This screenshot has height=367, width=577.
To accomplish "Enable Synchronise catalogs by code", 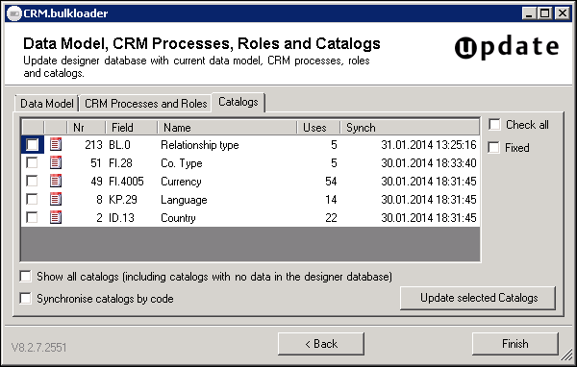I will tap(25, 298).
